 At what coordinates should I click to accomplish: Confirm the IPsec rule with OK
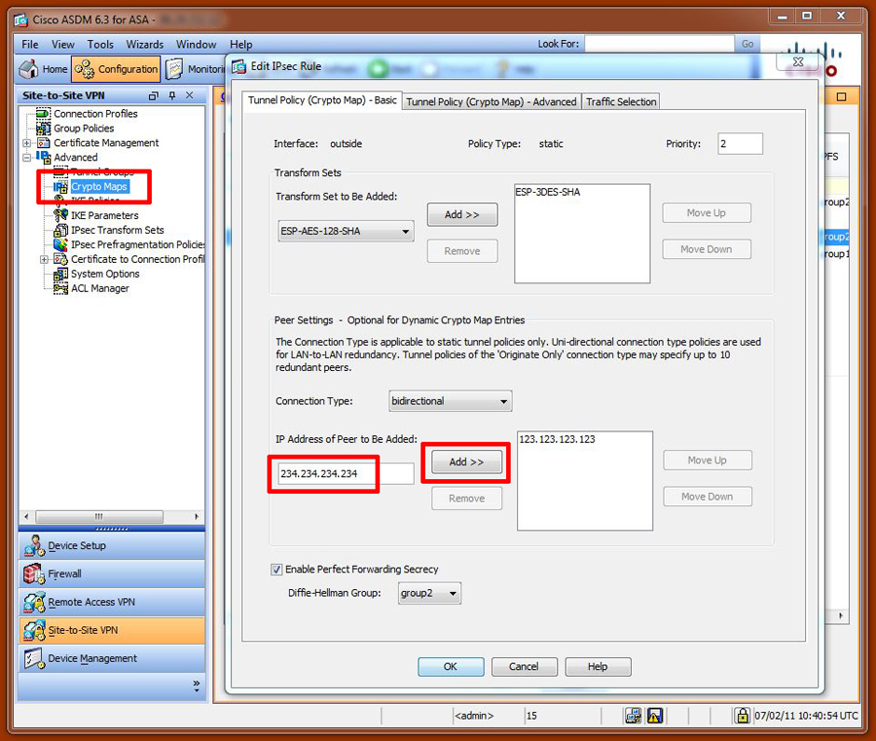click(451, 667)
